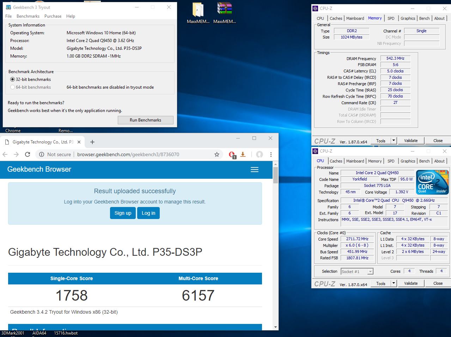Image resolution: width=451 pixels, height=337 pixels.
Task: Open About tab in Memory window
Action: click(x=439, y=18)
